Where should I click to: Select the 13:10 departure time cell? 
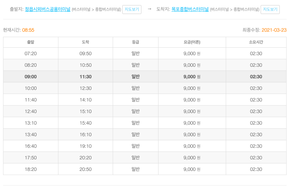coord(31,123)
